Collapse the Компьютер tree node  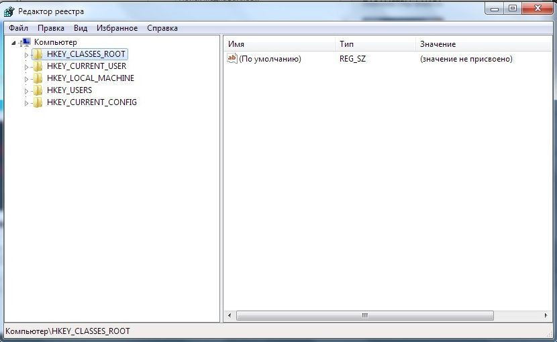point(13,44)
